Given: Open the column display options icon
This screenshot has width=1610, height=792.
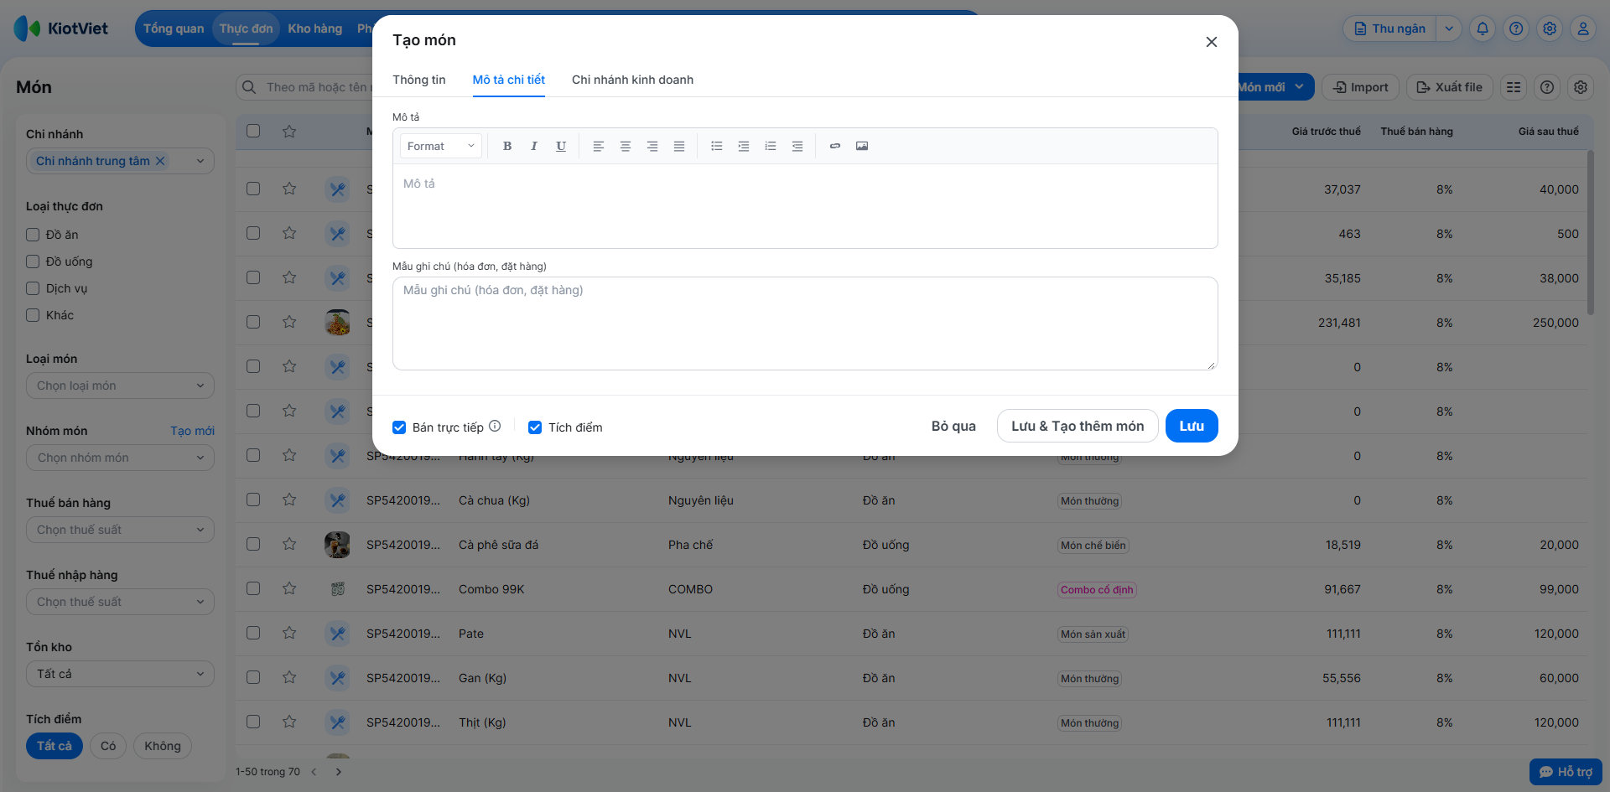Looking at the screenshot, I should 1514,87.
